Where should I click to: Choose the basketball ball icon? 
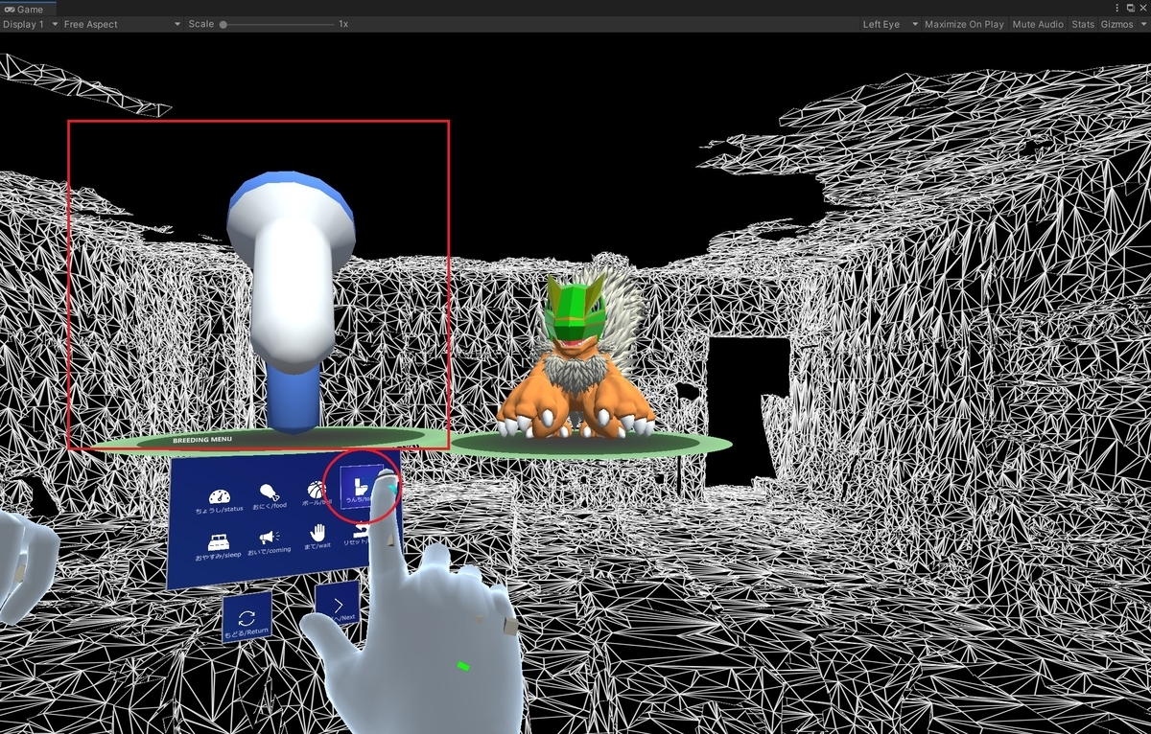[316, 491]
